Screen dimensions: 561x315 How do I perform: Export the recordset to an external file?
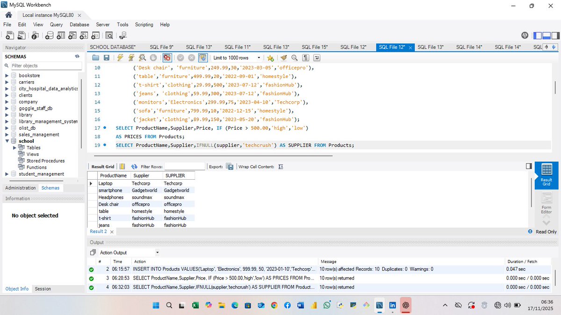pyautogui.click(x=230, y=166)
